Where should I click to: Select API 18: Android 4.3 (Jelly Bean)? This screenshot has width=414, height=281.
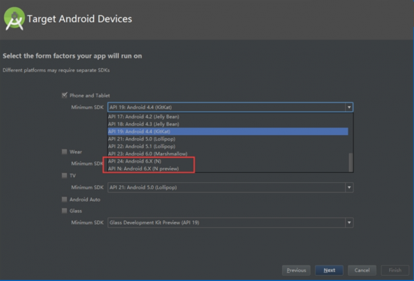pyautogui.click(x=141, y=123)
